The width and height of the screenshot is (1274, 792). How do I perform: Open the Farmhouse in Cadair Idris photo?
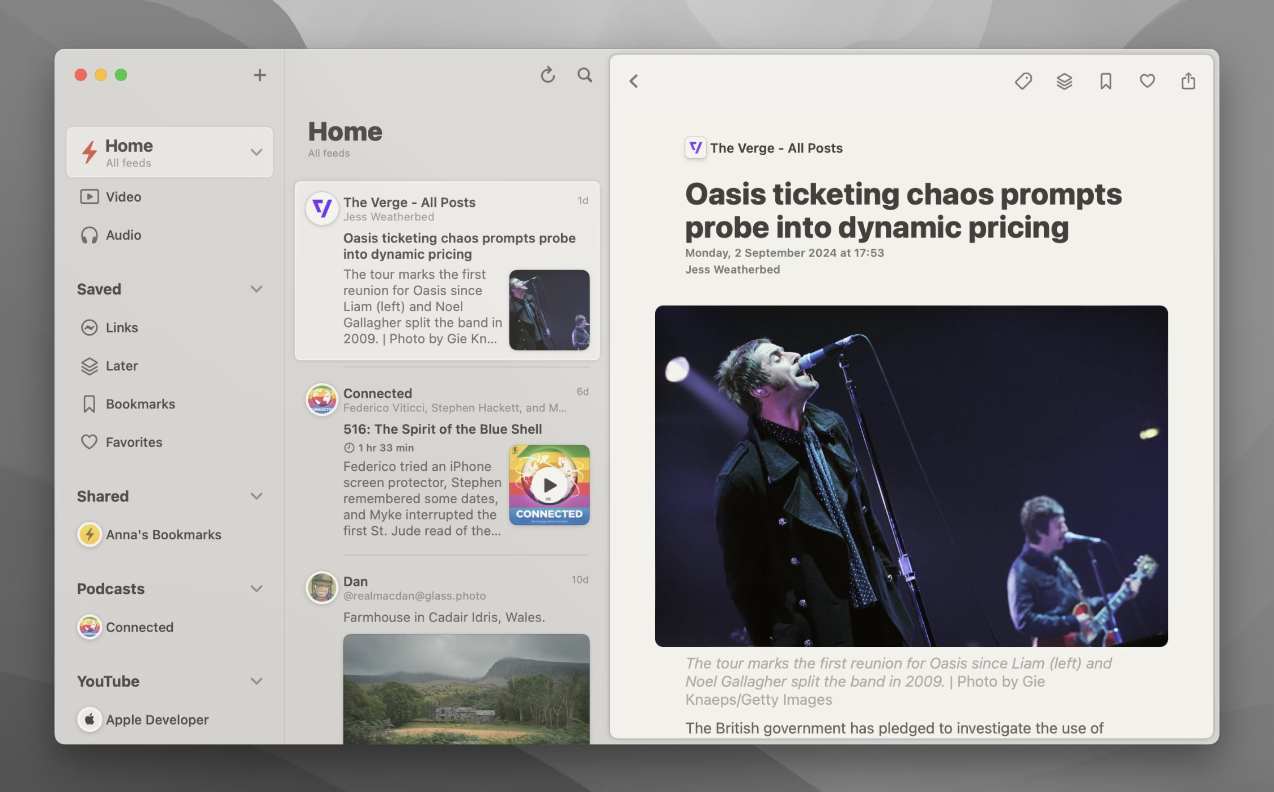pyautogui.click(x=466, y=689)
